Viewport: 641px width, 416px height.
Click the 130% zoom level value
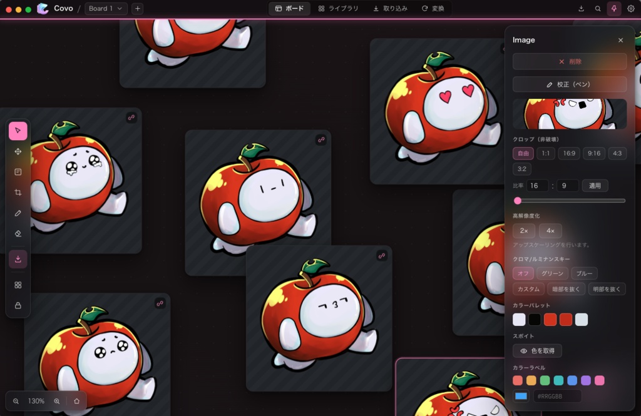coord(36,401)
